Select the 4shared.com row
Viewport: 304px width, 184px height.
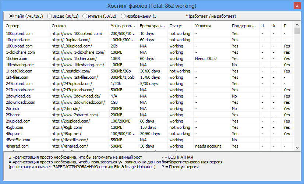(149, 146)
